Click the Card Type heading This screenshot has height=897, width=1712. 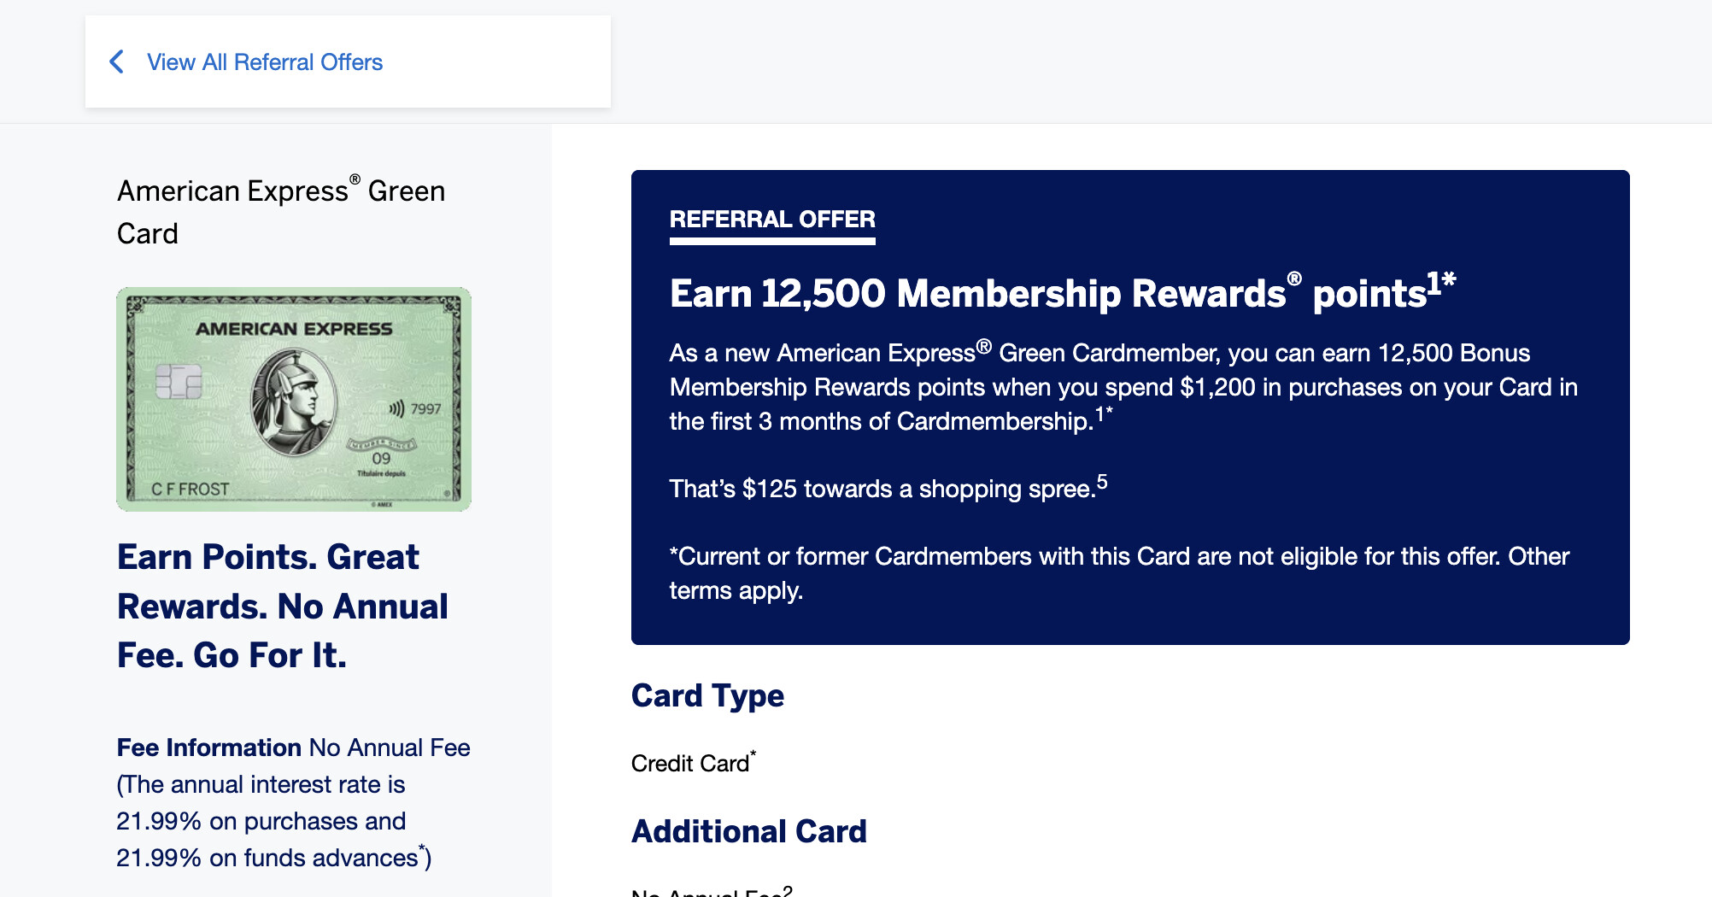tap(707, 696)
